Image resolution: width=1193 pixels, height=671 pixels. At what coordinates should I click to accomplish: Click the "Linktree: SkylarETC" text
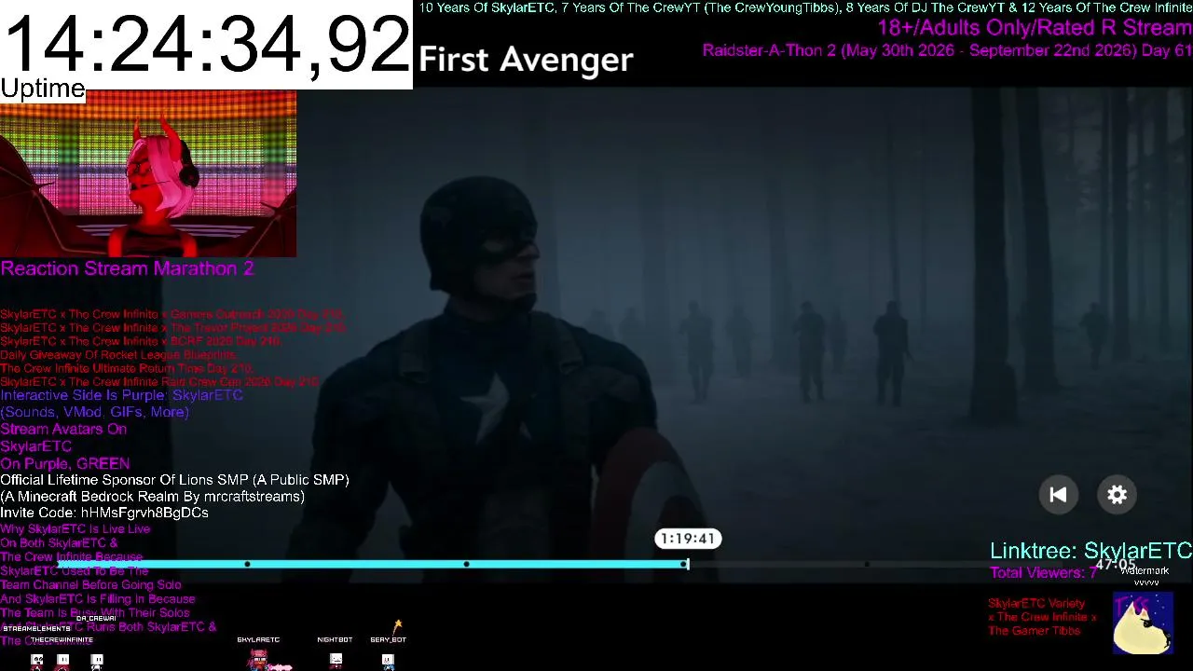click(x=1090, y=551)
